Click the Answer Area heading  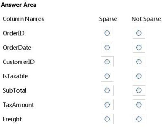click(18, 5)
